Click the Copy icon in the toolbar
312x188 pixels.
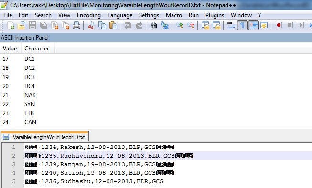coord(102,25)
